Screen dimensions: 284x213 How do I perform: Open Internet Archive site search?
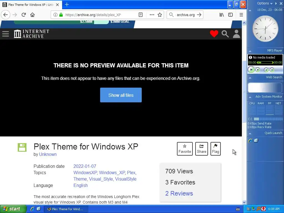(225, 34)
